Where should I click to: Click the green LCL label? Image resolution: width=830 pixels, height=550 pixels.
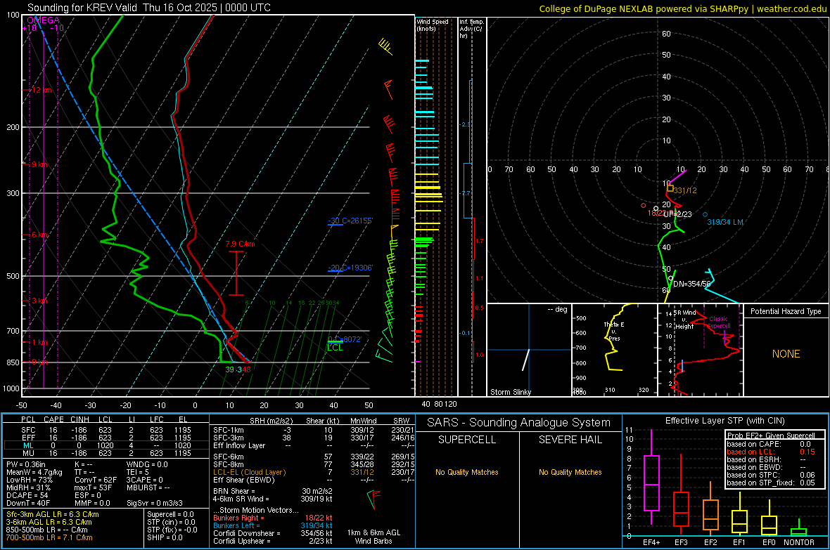coord(335,348)
